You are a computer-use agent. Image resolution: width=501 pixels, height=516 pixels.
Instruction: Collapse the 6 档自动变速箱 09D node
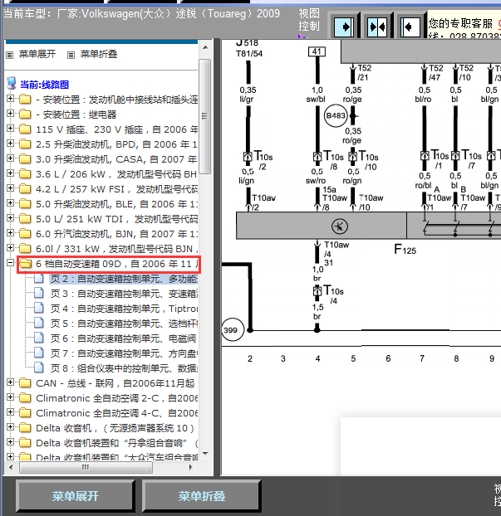pos(10,263)
